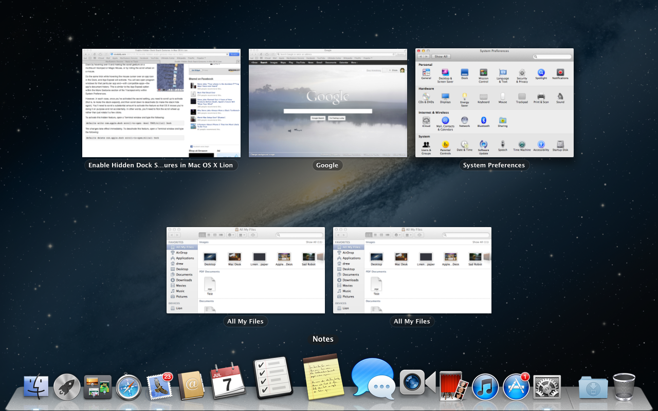Open Energy Saver preference icon
The width and height of the screenshot is (658, 411).
[464, 99]
